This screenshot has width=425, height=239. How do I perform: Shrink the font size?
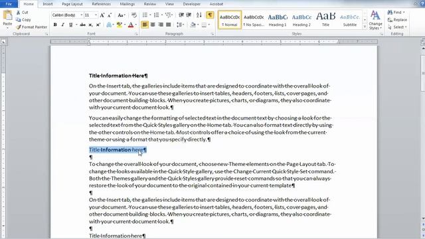(x=110, y=15)
